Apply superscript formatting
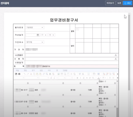The width and height of the screenshot is (133, 117). [90, 78]
